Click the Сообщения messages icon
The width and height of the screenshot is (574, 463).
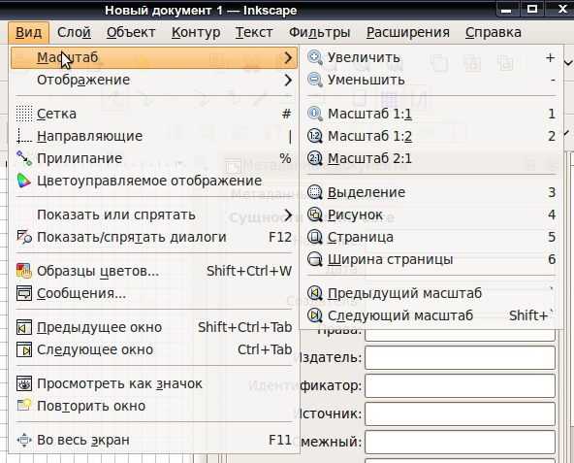(24, 294)
